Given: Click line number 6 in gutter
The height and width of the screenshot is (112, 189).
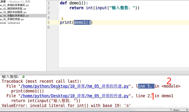Looking at the screenshot, I should point(49,27).
